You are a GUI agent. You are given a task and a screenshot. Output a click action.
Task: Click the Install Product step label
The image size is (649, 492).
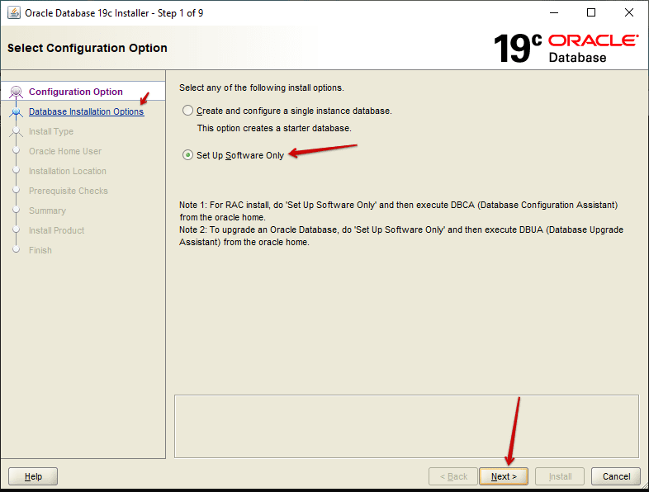point(56,230)
